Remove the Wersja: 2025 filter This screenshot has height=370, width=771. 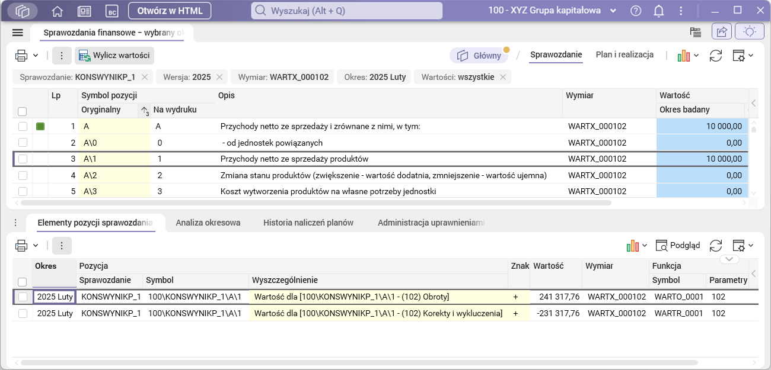pyautogui.click(x=219, y=77)
